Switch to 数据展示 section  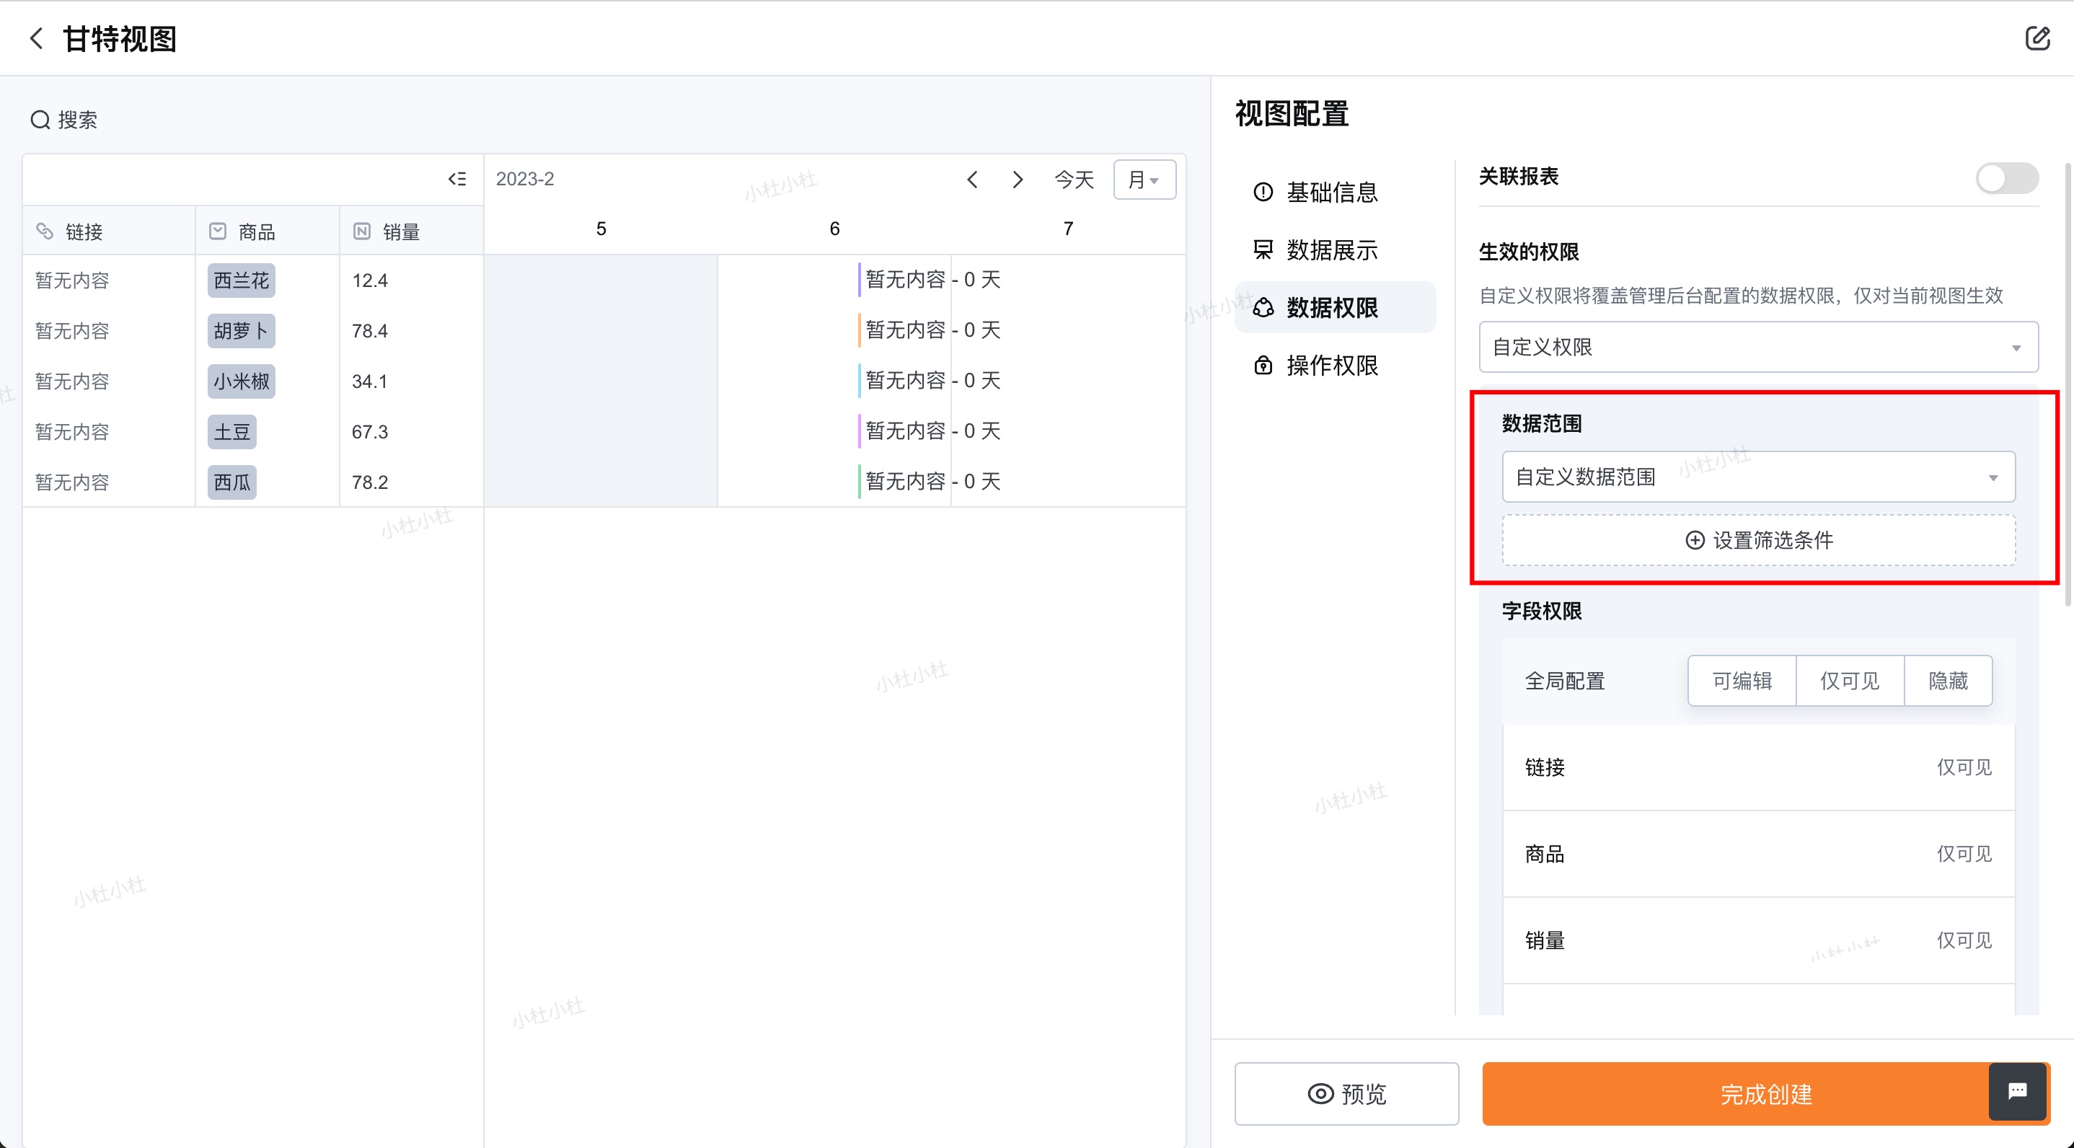[1335, 250]
